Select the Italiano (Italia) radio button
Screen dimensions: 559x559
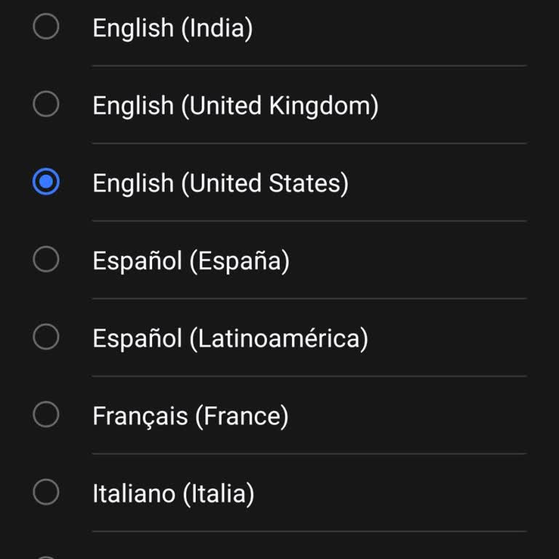point(46,493)
